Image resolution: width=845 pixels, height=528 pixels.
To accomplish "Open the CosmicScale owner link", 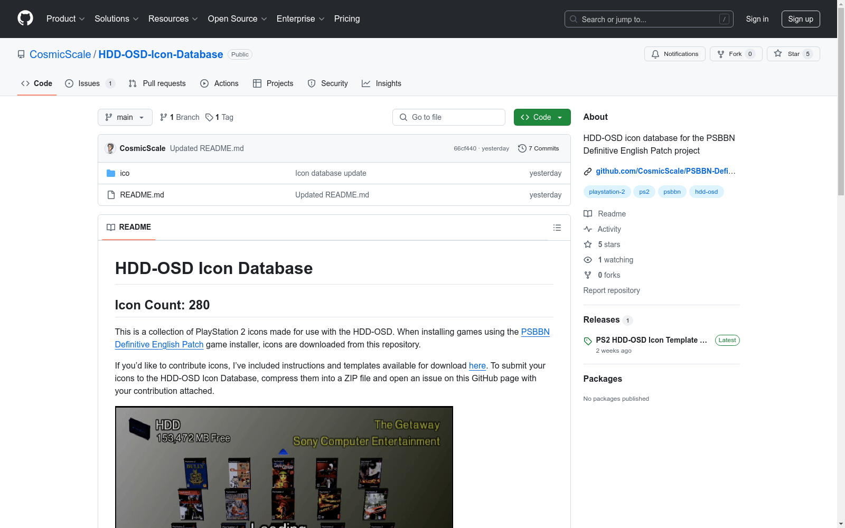I will 60,54.
